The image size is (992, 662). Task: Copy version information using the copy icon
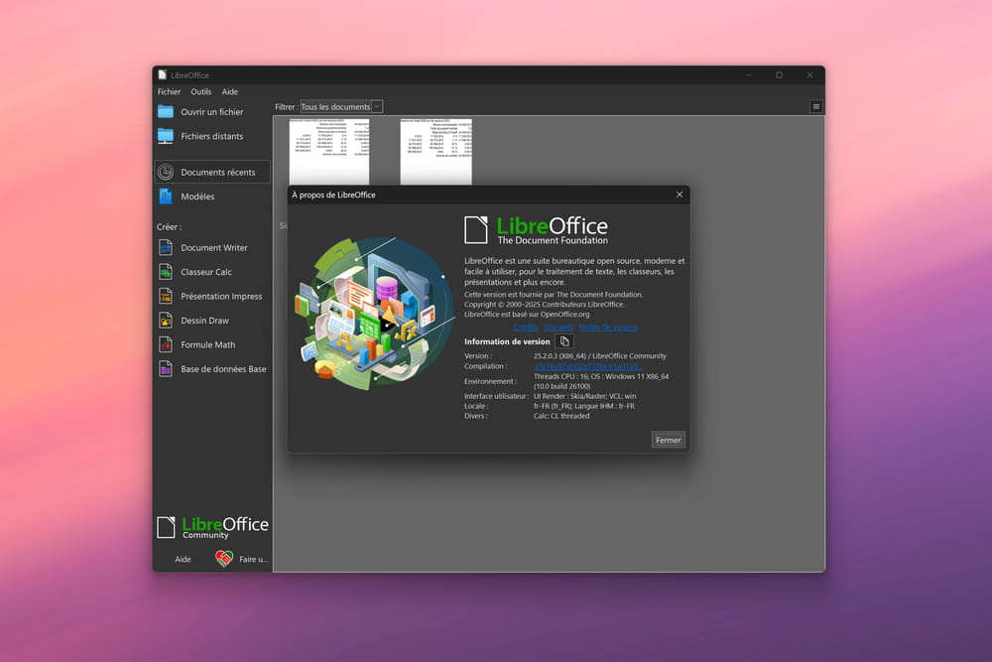pyautogui.click(x=564, y=341)
